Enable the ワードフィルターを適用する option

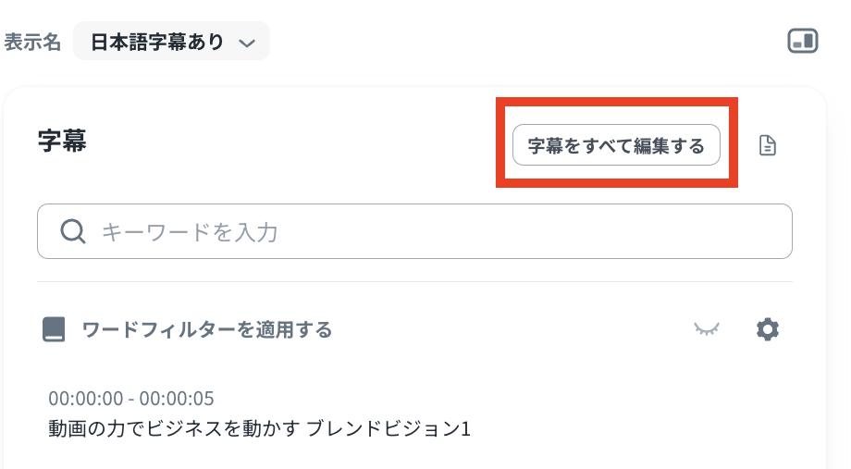(x=206, y=329)
